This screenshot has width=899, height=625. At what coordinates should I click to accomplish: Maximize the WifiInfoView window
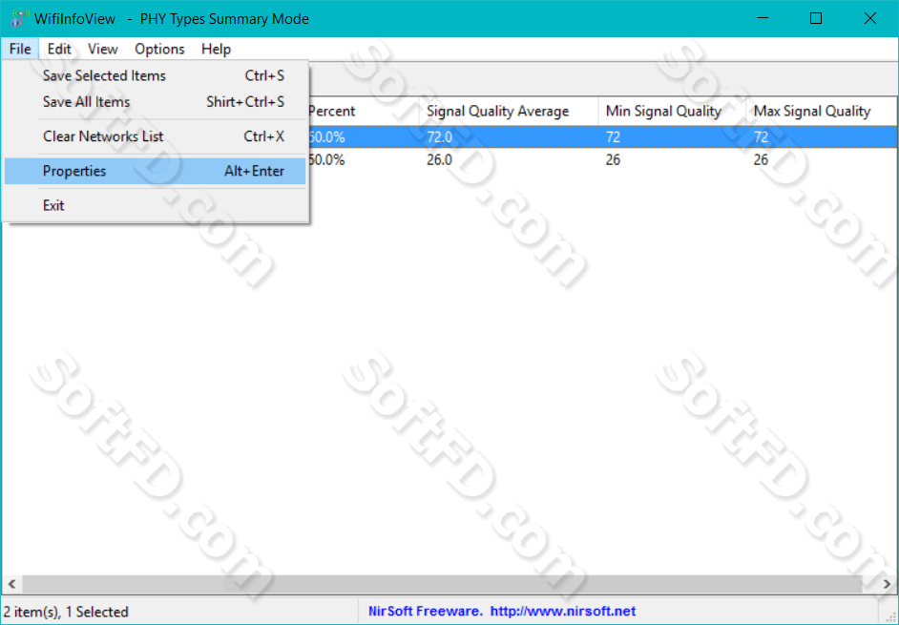pyautogui.click(x=816, y=18)
